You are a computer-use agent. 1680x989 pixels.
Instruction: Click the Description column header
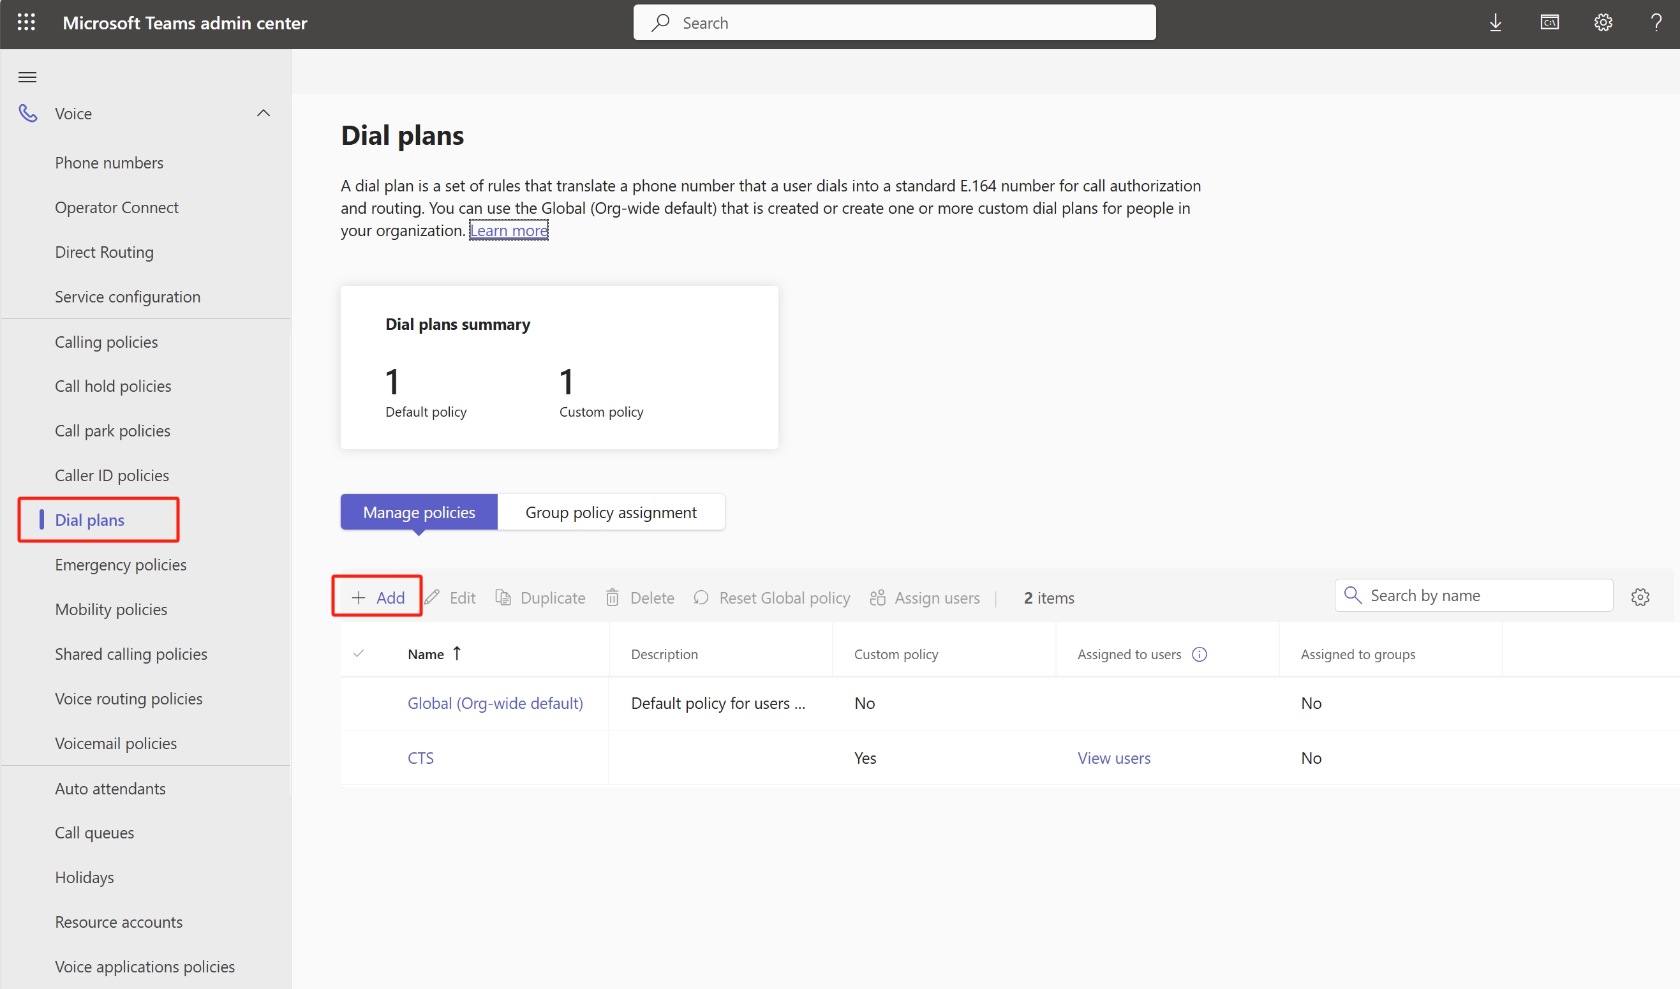pyautogui.click(x=664, y=654)
